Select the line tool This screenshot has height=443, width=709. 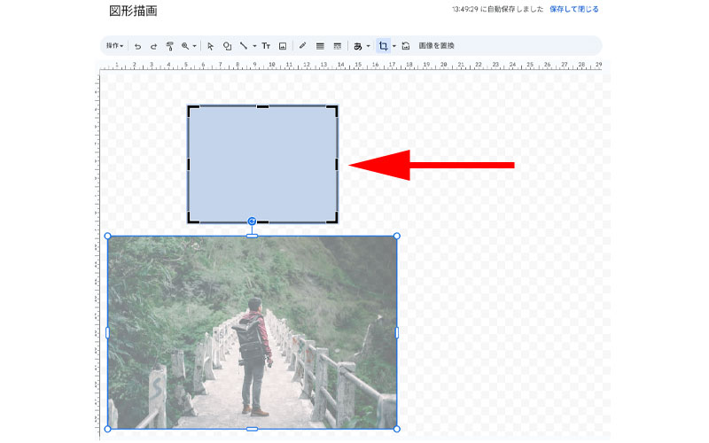[x=244, y=46]
